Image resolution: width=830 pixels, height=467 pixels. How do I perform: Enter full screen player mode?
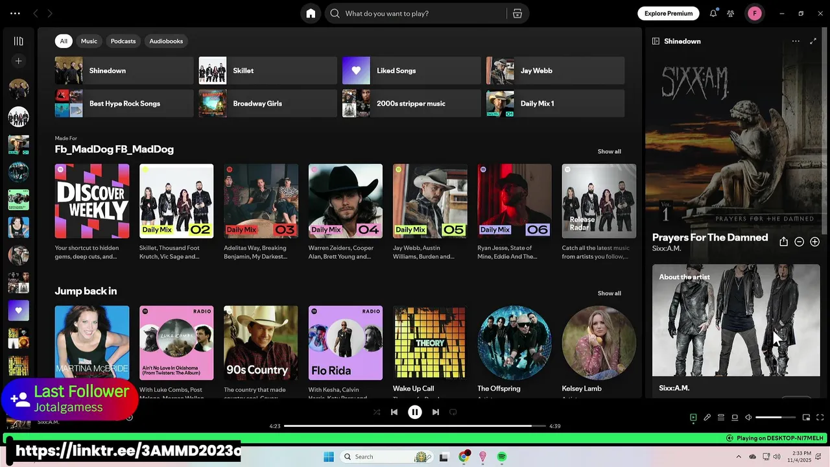[820, 418]
